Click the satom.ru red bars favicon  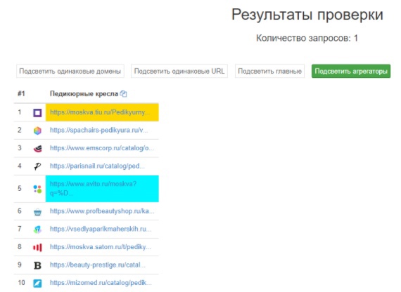37,247
